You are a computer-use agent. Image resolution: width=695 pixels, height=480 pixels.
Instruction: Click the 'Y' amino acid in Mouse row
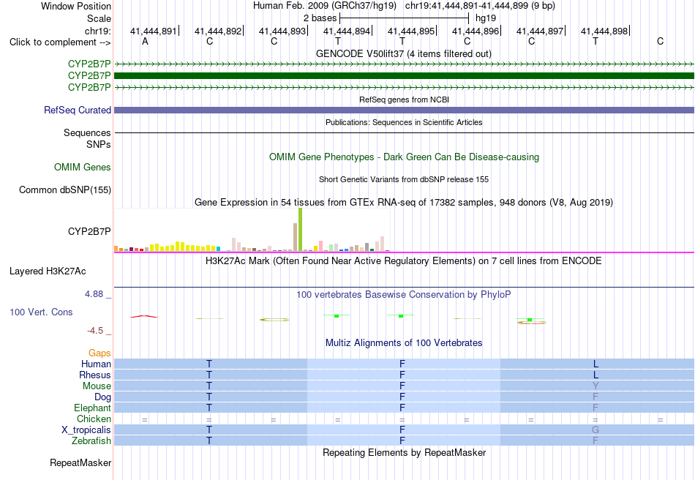[x=596, y=386]
